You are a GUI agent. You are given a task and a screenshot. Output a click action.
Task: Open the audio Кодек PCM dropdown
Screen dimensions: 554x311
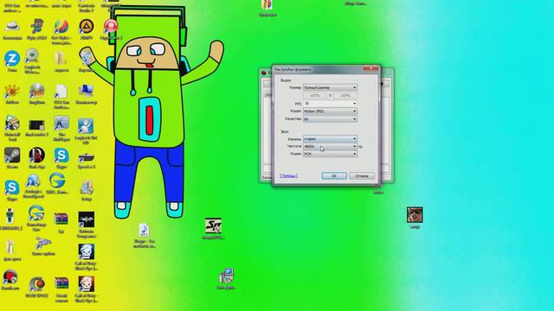(x=330, y=154)
